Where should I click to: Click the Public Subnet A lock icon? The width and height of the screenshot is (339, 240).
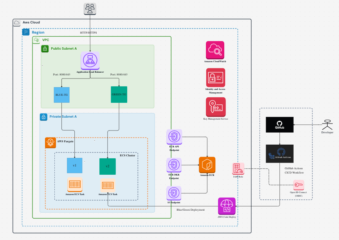point(45,48)
